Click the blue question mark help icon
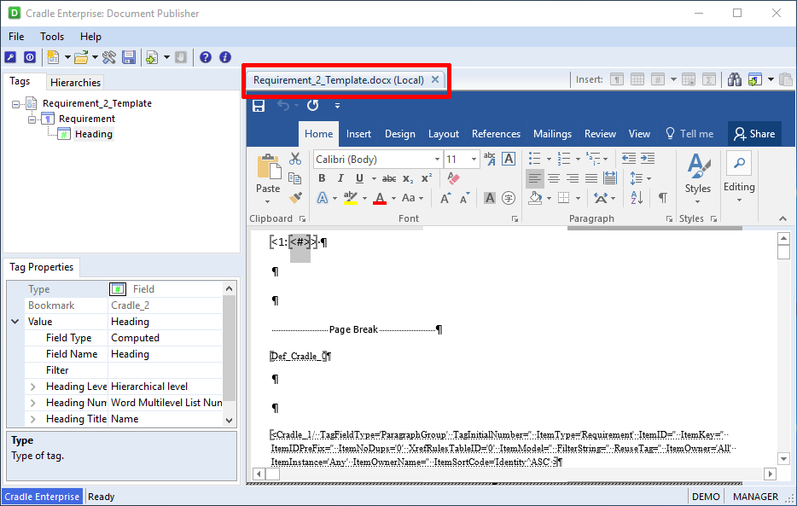797x506 pixels. tap(206, 57)
